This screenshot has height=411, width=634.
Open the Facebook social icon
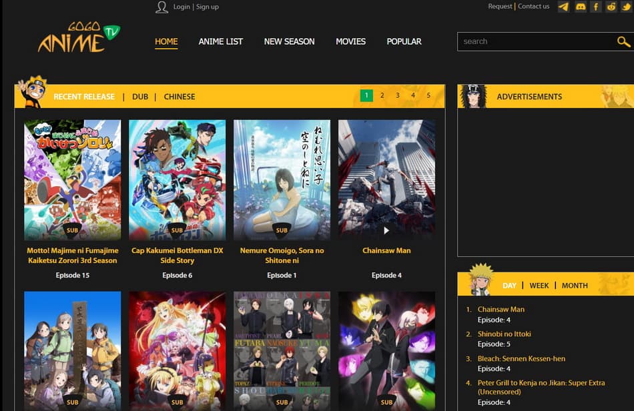coord(595,7)
